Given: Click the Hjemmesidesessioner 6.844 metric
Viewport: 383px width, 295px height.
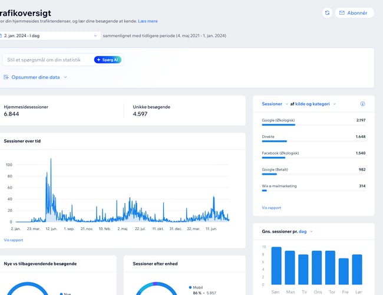Looking at the screenshot, I should point(26,110).
